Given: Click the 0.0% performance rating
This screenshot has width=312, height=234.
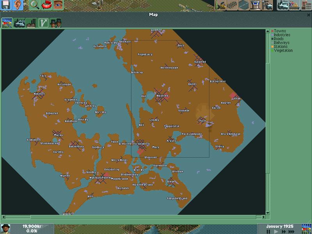Looking at the screenshot, I should point(32,231).
